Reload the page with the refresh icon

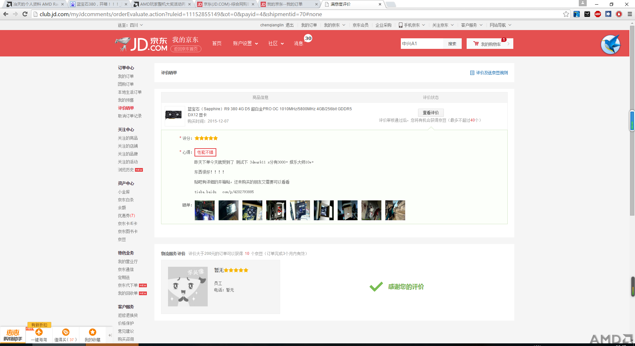(25, 14)
